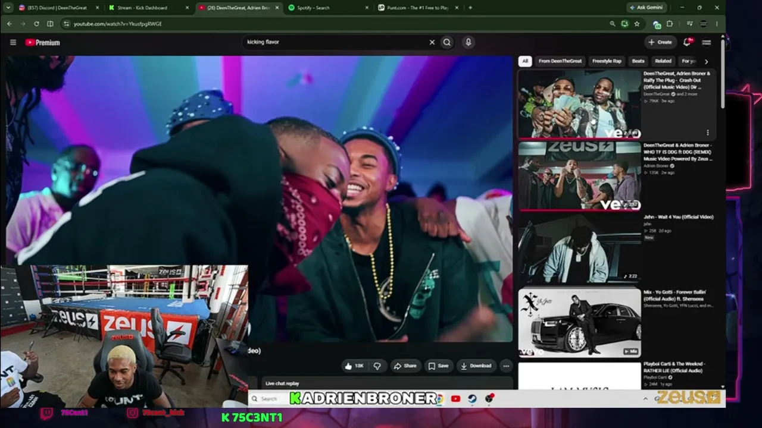This screenshot has width=762, height=428.
Task: Clear the 'kicking flavor' search text
Action: (432, 42)
